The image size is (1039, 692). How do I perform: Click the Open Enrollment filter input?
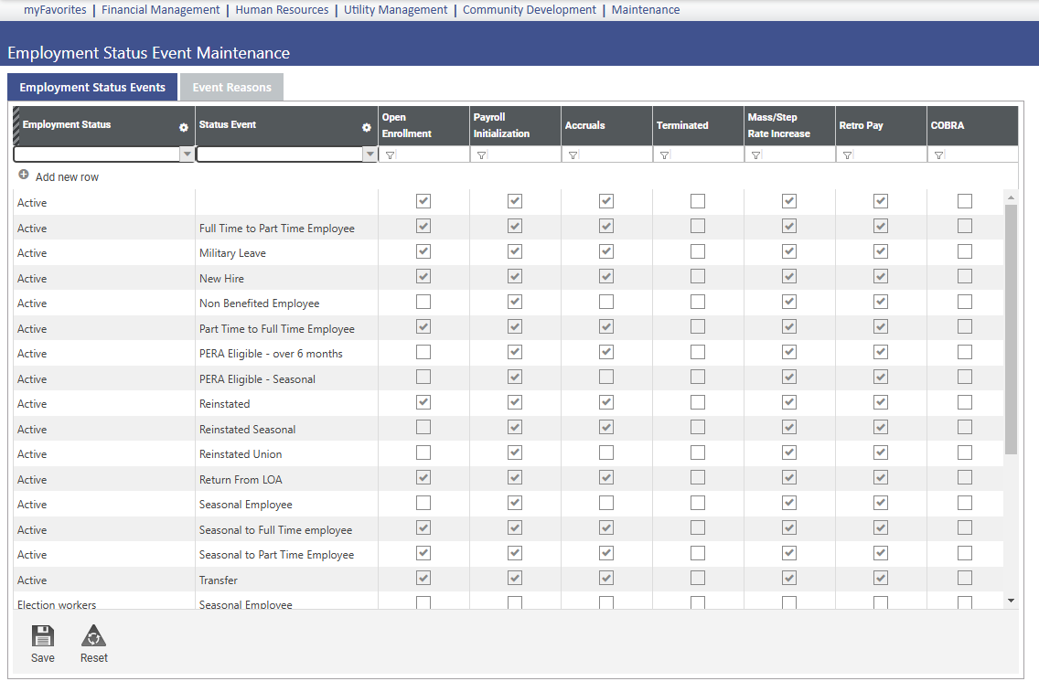(x=434, y=155)
